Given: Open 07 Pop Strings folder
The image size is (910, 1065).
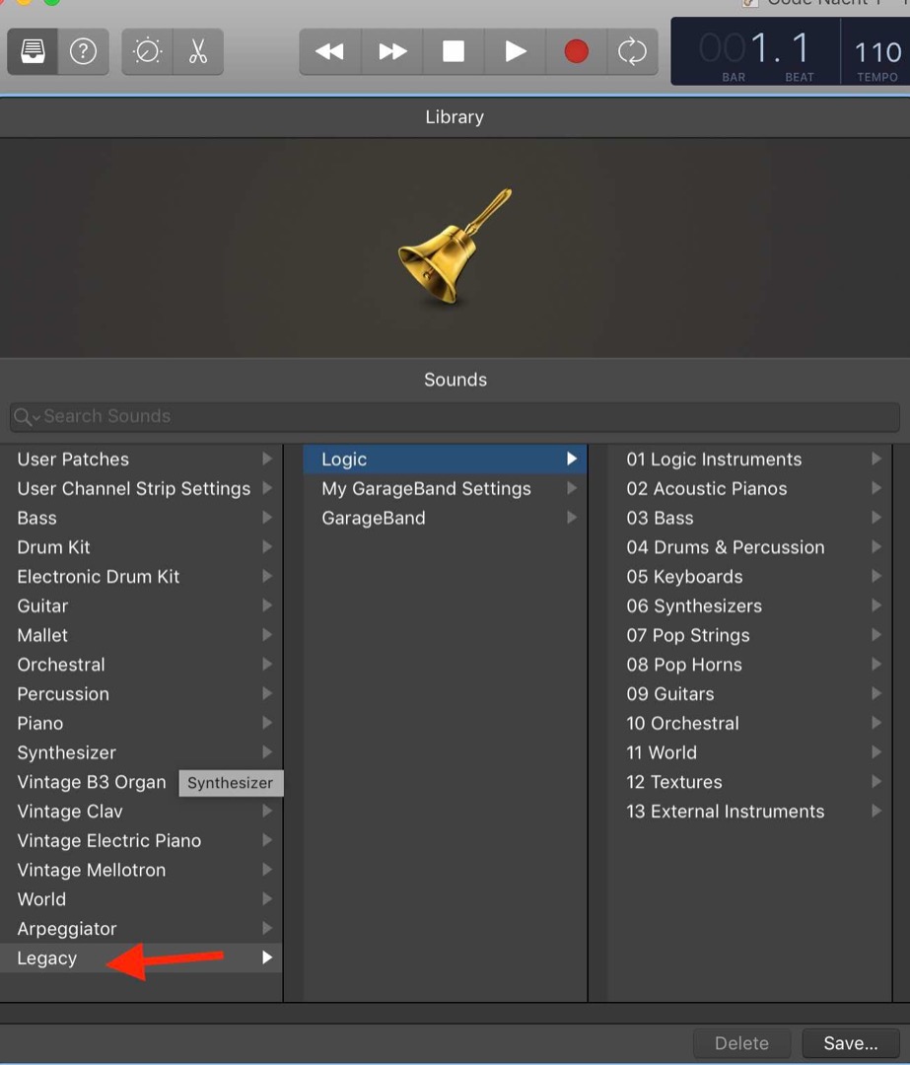Looking at the screenshot, I should tap(749, 635).
